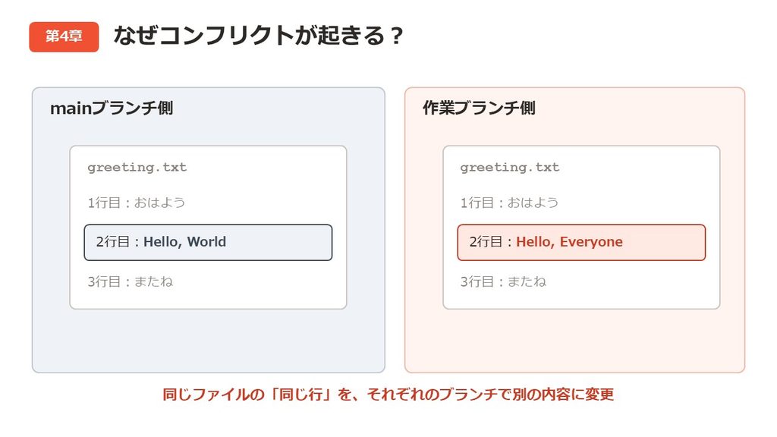Click empty area of pink working branch panel
The width and height of the screenshot is (777, 437).
(x=575, y=342)
